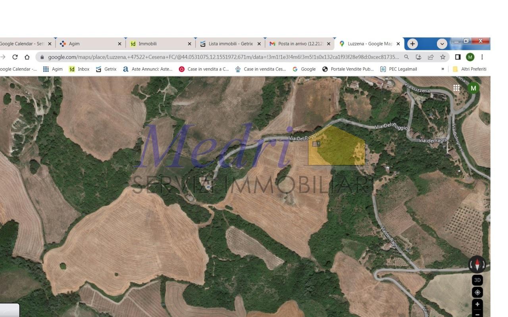
Task: Zoom out with the minus button
Action: 477,314
